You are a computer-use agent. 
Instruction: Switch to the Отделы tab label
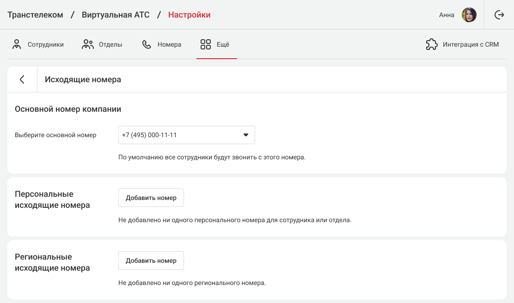(110, 45)
